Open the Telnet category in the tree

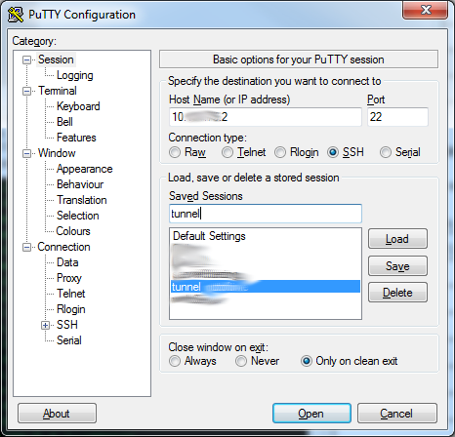pos(70,294)
